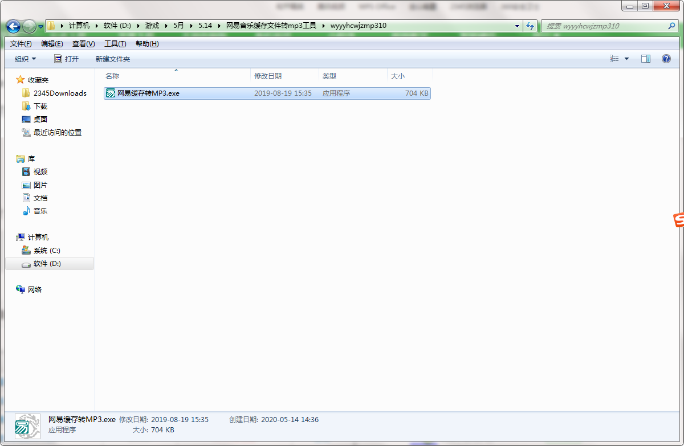This screenshot has width=684, height=446.
Task: Maximize the Explorer window
Action: 645,6
